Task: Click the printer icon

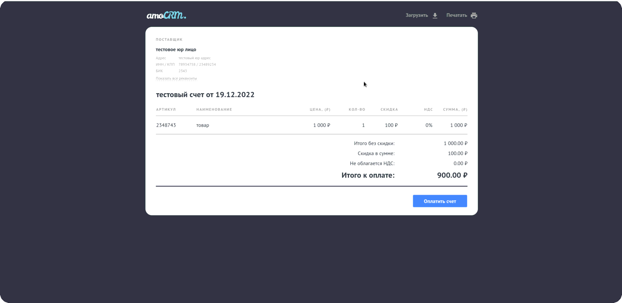Action: [x=474, y=16]
